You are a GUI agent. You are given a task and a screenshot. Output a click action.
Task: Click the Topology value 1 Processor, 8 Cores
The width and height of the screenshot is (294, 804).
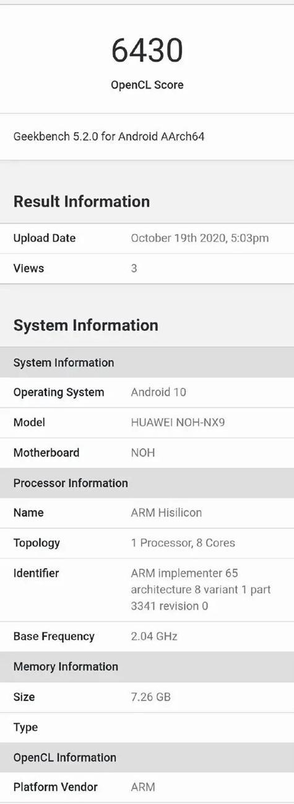coord(183,543)
